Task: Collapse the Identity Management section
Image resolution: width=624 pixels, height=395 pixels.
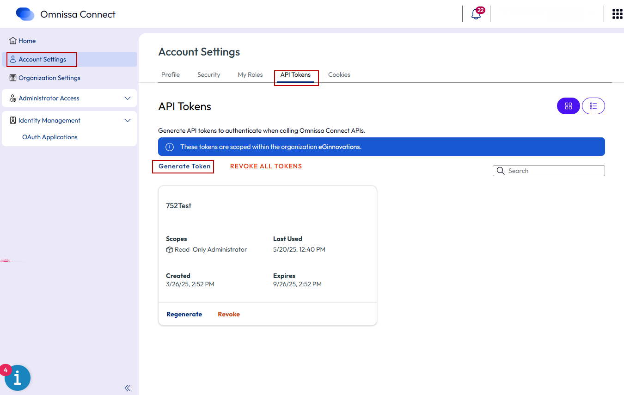Action: pos(128,120)
